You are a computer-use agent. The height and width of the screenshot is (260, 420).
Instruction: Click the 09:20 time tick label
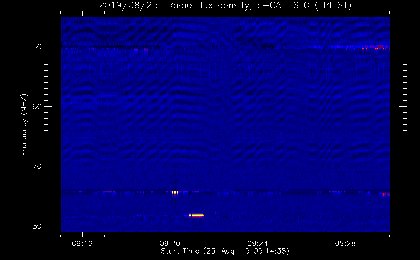tap(170, 244)
